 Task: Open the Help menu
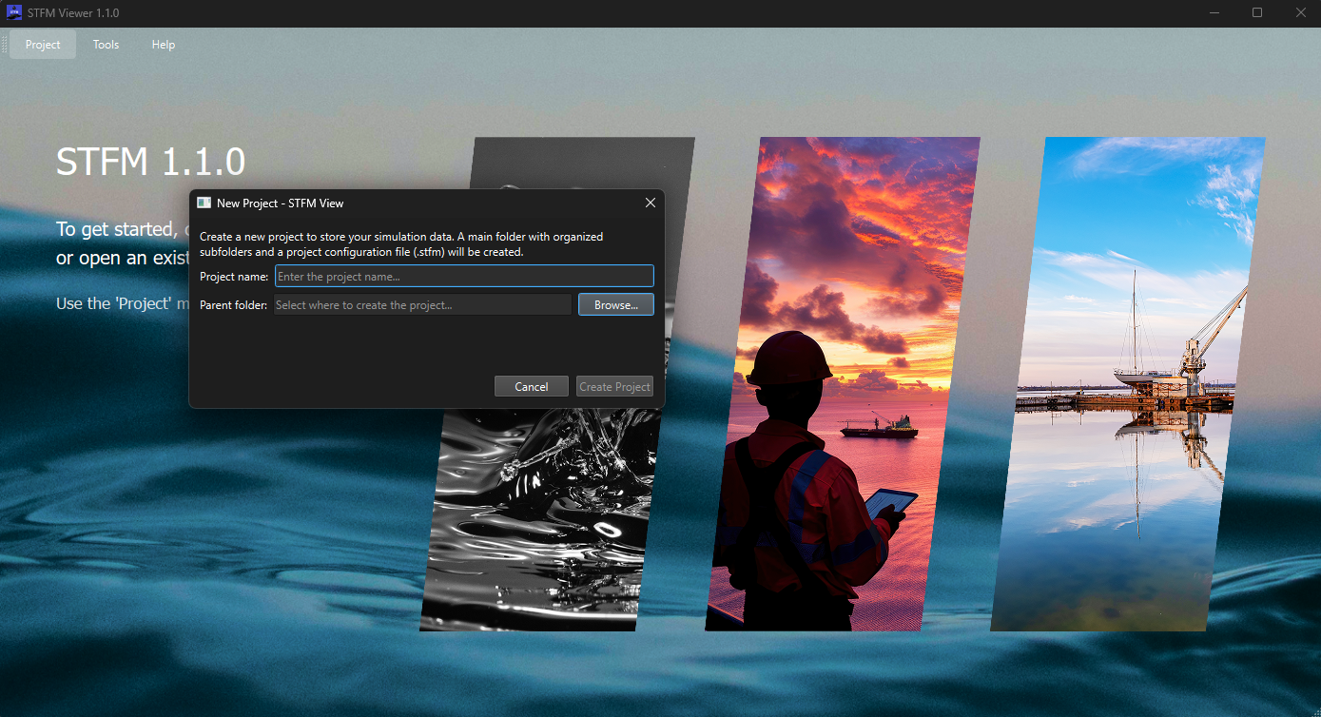pos(164,45)
